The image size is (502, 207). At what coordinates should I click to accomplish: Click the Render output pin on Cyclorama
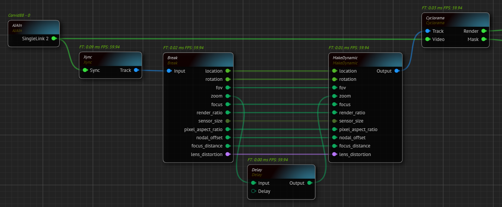click(484, 31)
